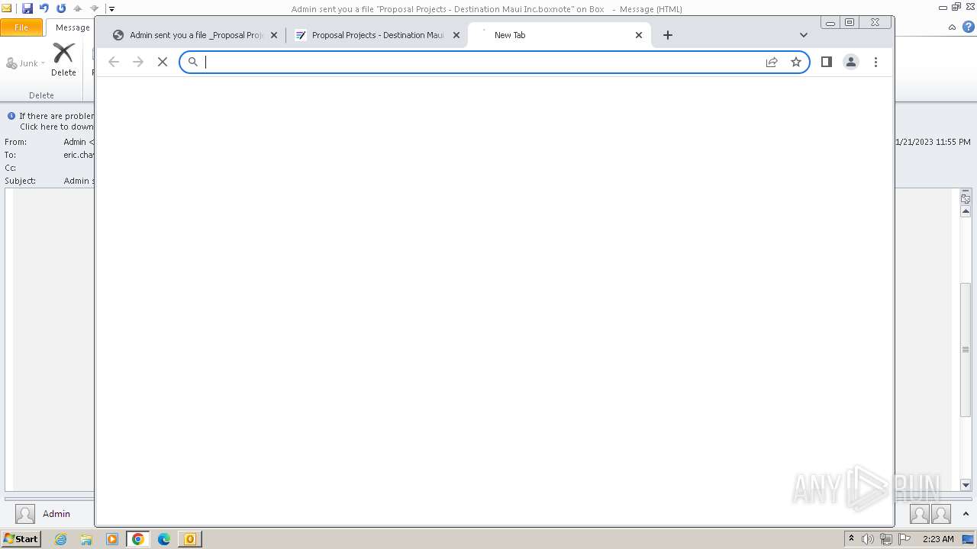977x549 pixels.
Task: Click the Outlook Save icon in quick access toolbar
Action: click(27, 8)
